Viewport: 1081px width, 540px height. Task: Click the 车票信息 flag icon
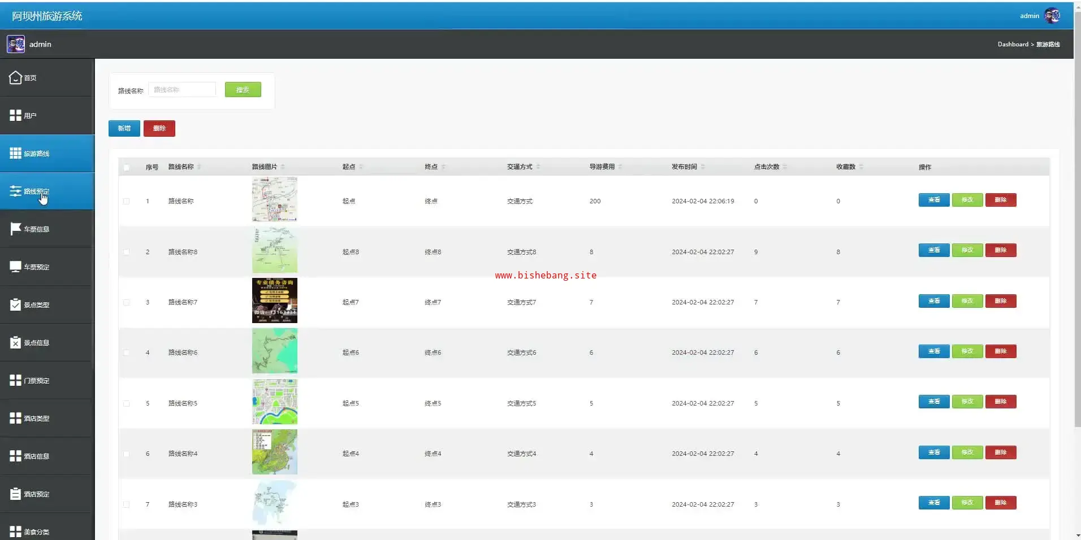click(x=15, y=229)
